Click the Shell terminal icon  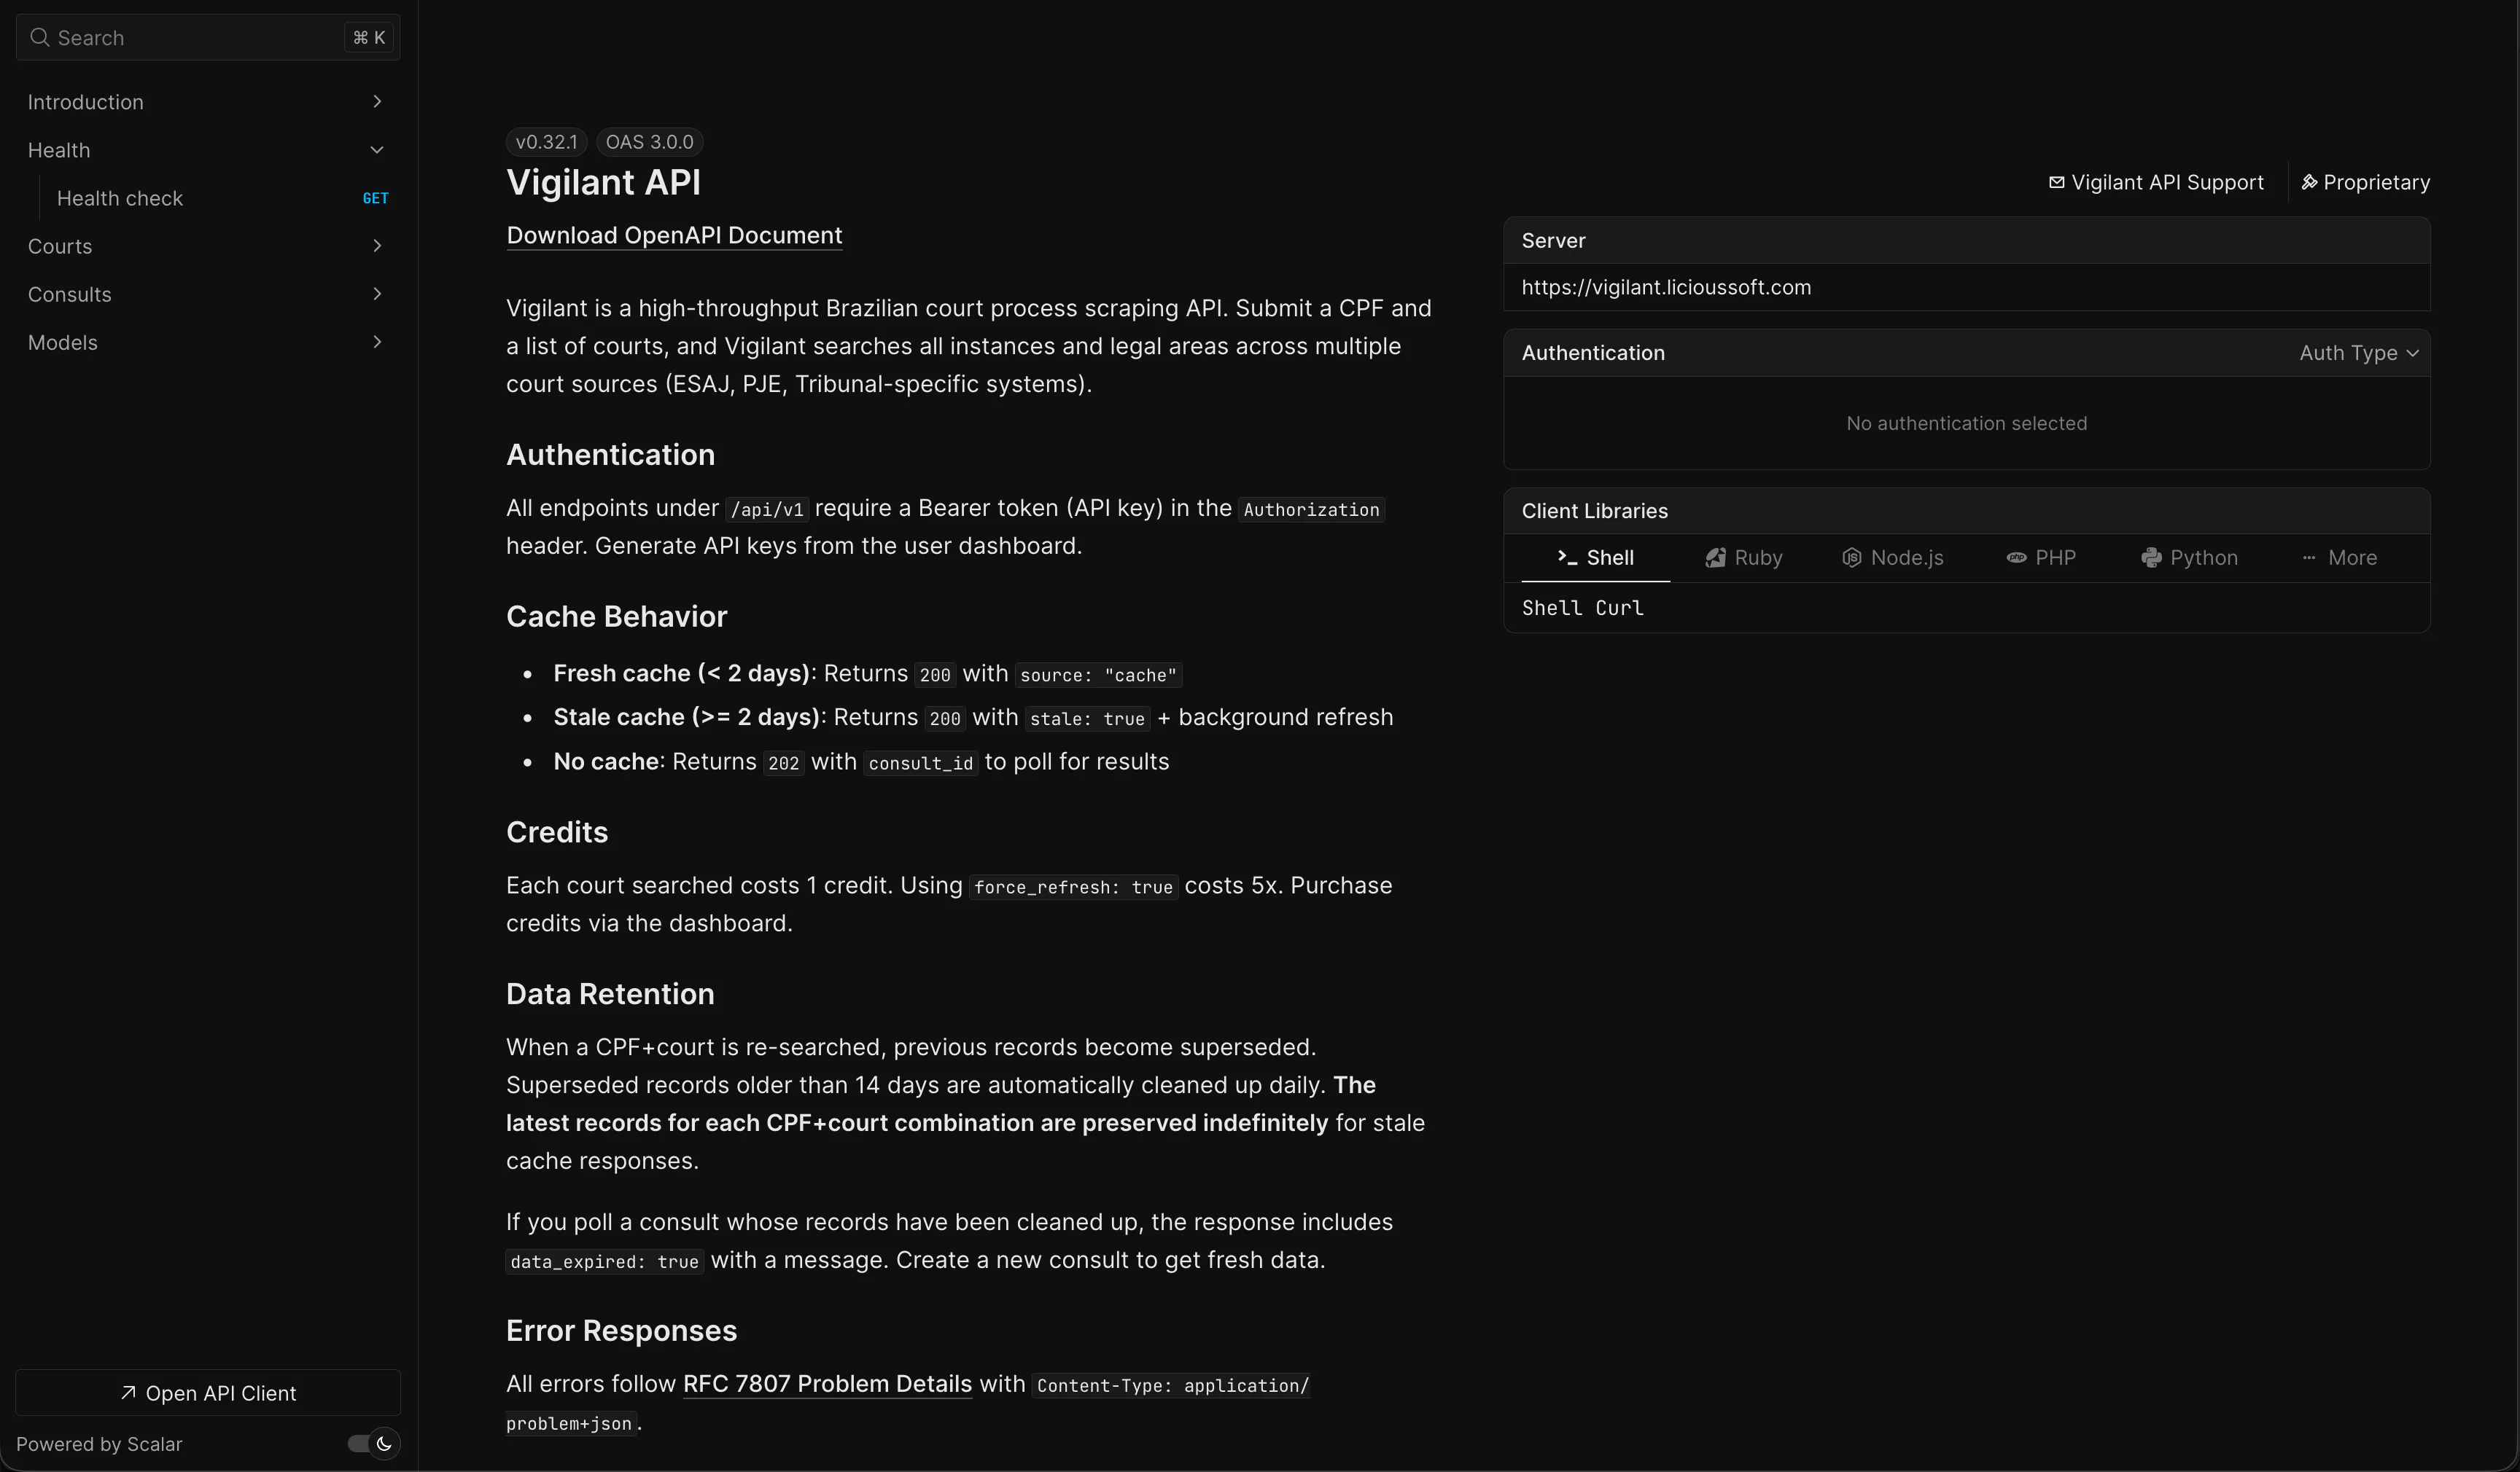point(1567,557)
